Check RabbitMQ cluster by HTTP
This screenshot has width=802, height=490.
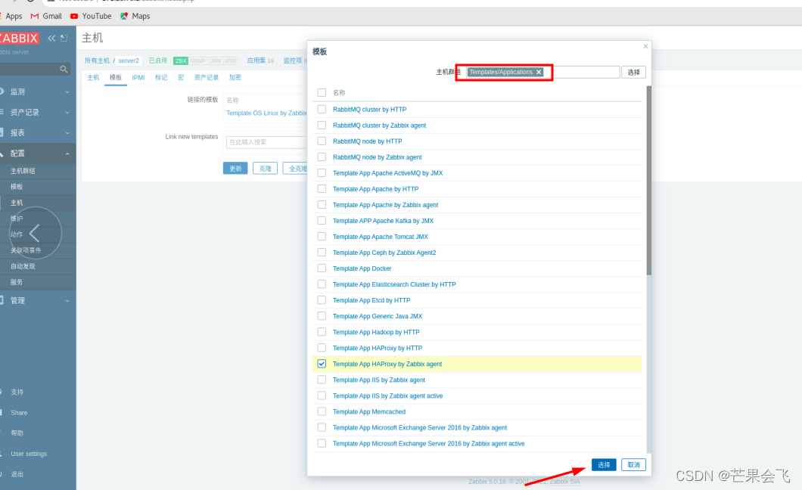pyautogui.click(x=322, y=110)
